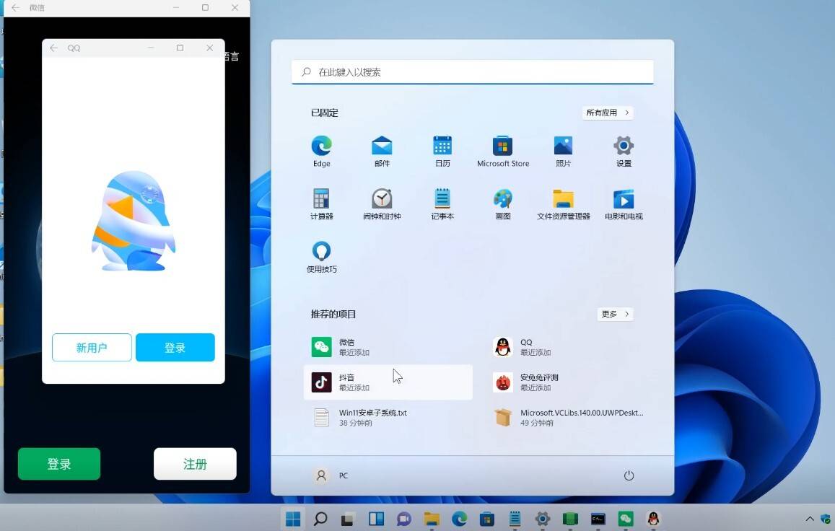This screenshot has height=531, width=835.
Task: Switch to QQ on the taskbar
Action: point(653,518)
